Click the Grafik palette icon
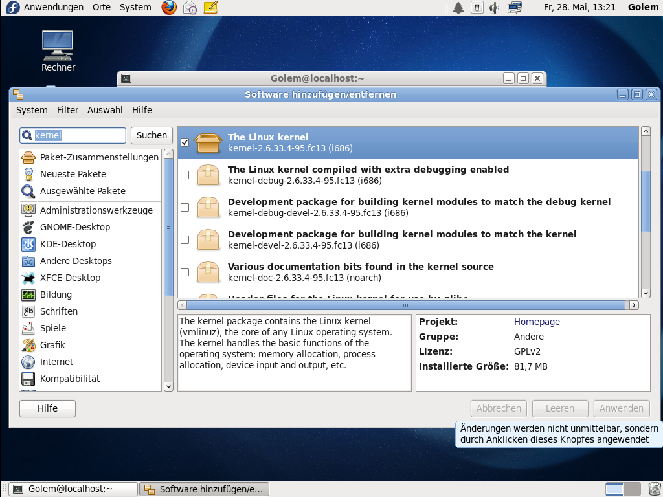Screen dimensions: 663x497 tap(28, 345)
